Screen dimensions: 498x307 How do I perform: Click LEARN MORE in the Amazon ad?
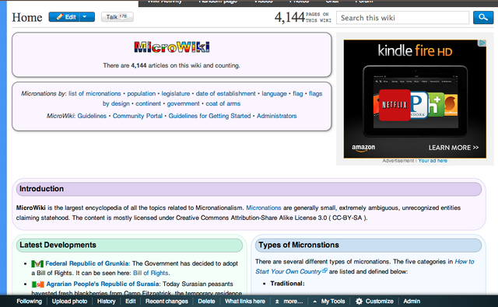[453, 148]
